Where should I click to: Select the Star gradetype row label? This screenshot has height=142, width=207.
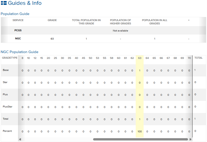(5, 82)
